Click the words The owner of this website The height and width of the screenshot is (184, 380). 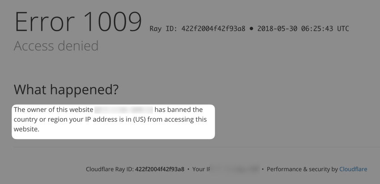tap(53, 110)
